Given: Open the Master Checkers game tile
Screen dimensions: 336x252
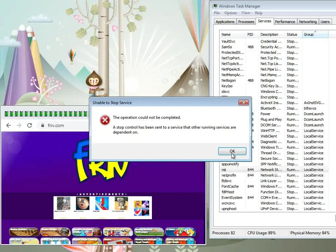Looking at the screenshot, I should [24, 232].
